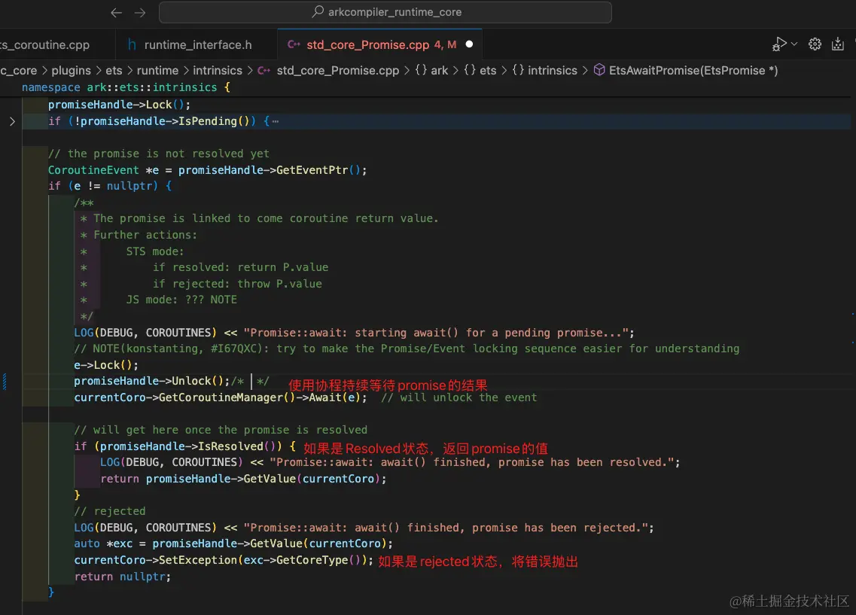Image resolution: width=856 pixels, height=615 pixels.
Task: Select std_core_Promise.cpp in the breadcrumb
Action: 337,71
